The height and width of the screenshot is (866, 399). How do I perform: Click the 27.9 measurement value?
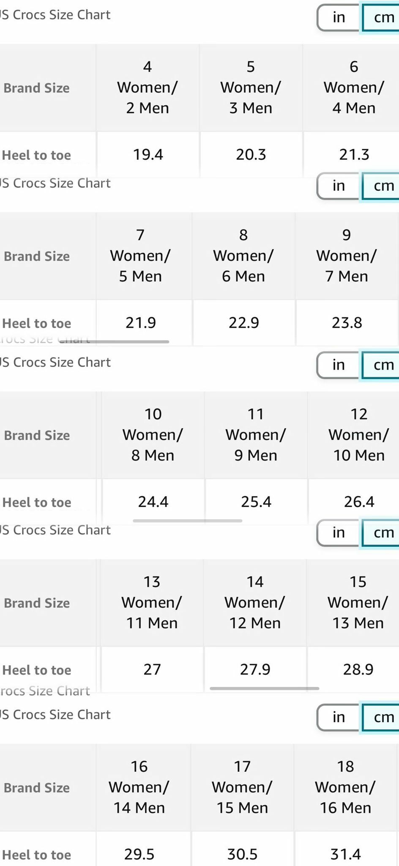tap(254, 669)
